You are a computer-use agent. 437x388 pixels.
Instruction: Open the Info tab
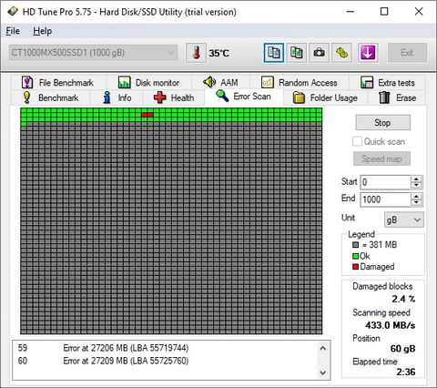point(117,97)
